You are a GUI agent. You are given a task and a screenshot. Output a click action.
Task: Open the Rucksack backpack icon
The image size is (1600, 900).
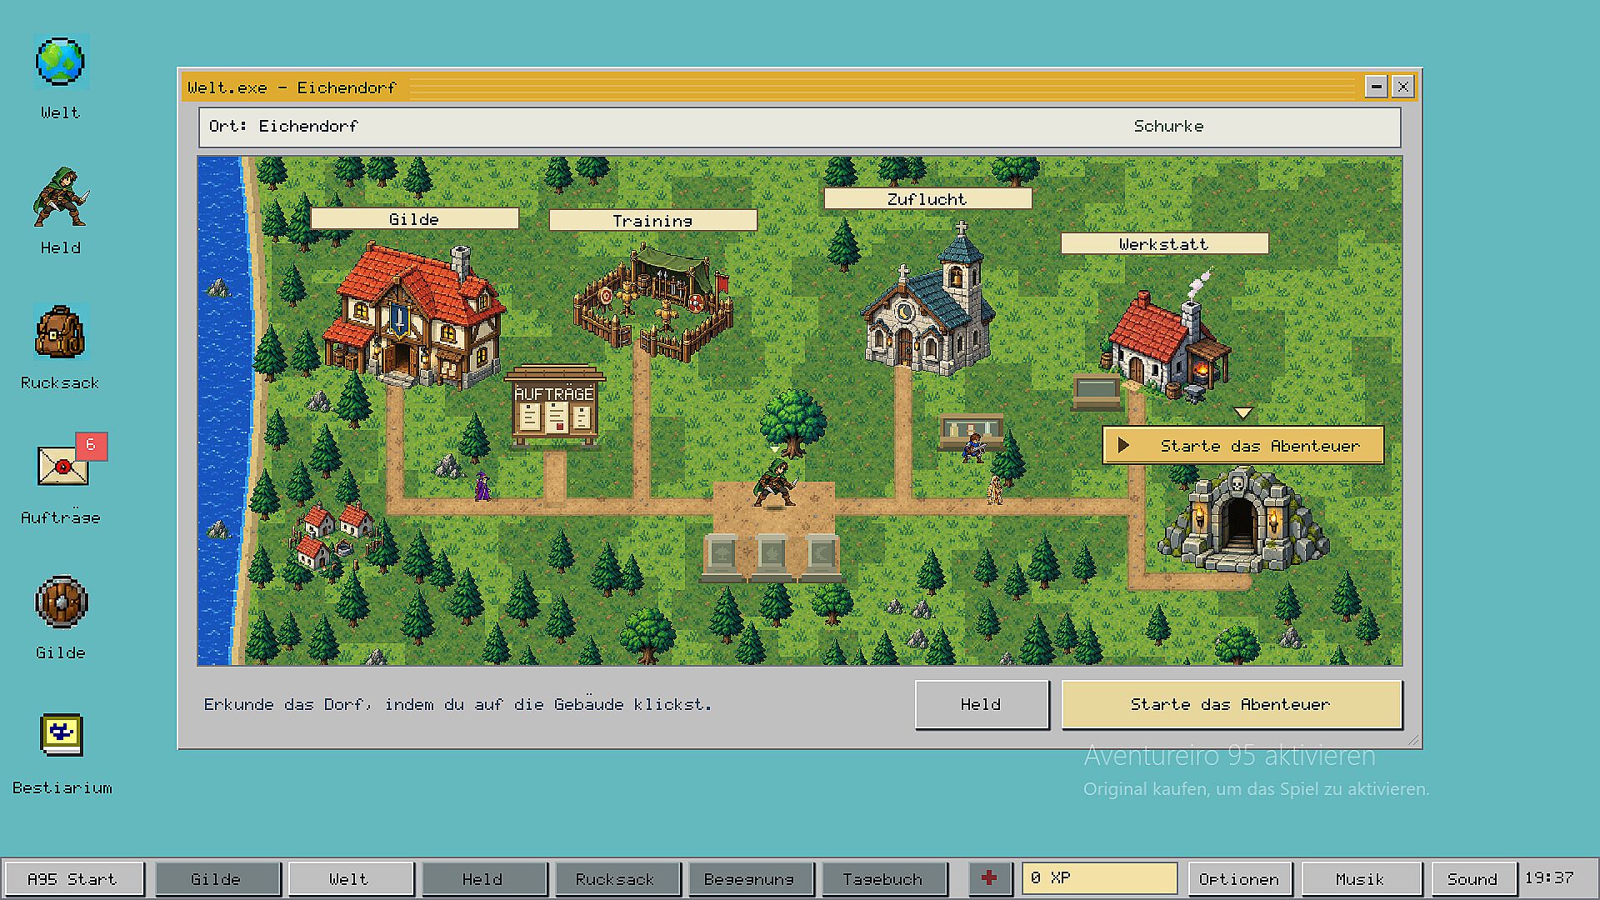pyautogui.click(x=60, y=331)
